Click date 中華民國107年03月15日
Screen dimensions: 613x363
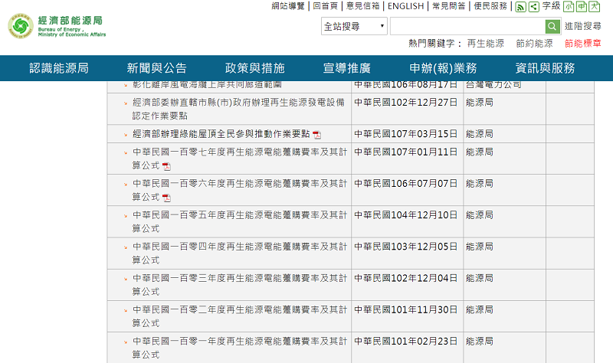point(406,134)
